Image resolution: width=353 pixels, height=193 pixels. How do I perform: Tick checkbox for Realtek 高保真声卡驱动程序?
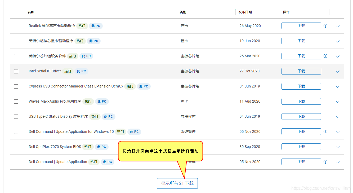(x=16, y=26)
